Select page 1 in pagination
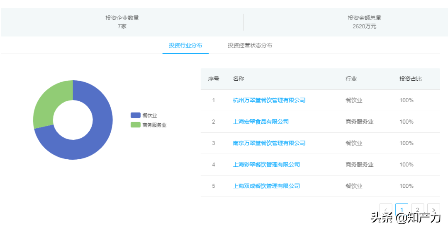The height and width of the screenshot is (230, 448). [x=402, y=210]
